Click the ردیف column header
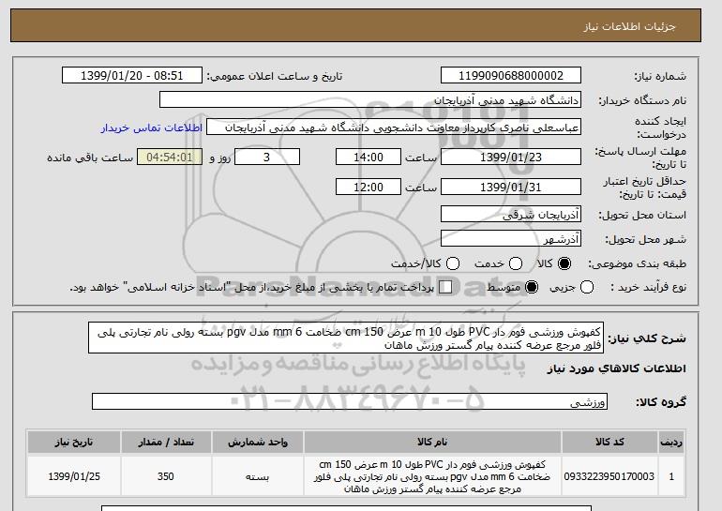The height and width of the screenshot is (511, 722). (671, 442)
